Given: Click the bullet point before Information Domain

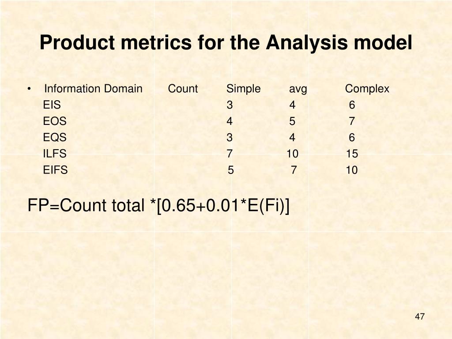Looking at the screenshot, I should point(29,89).
